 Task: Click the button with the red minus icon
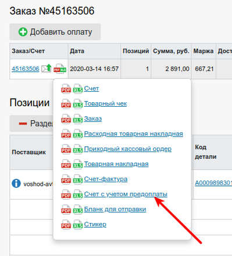(x=31, y=124)
